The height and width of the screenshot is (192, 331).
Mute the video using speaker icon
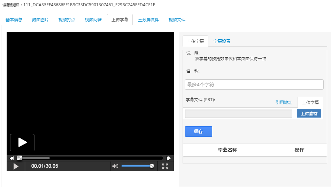click(x=115, y=166)
